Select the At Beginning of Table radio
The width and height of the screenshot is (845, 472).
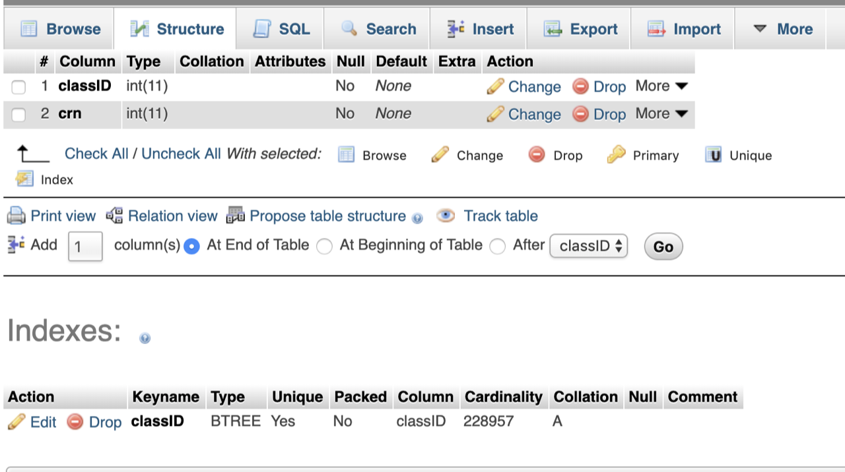(x=324, y=247)
